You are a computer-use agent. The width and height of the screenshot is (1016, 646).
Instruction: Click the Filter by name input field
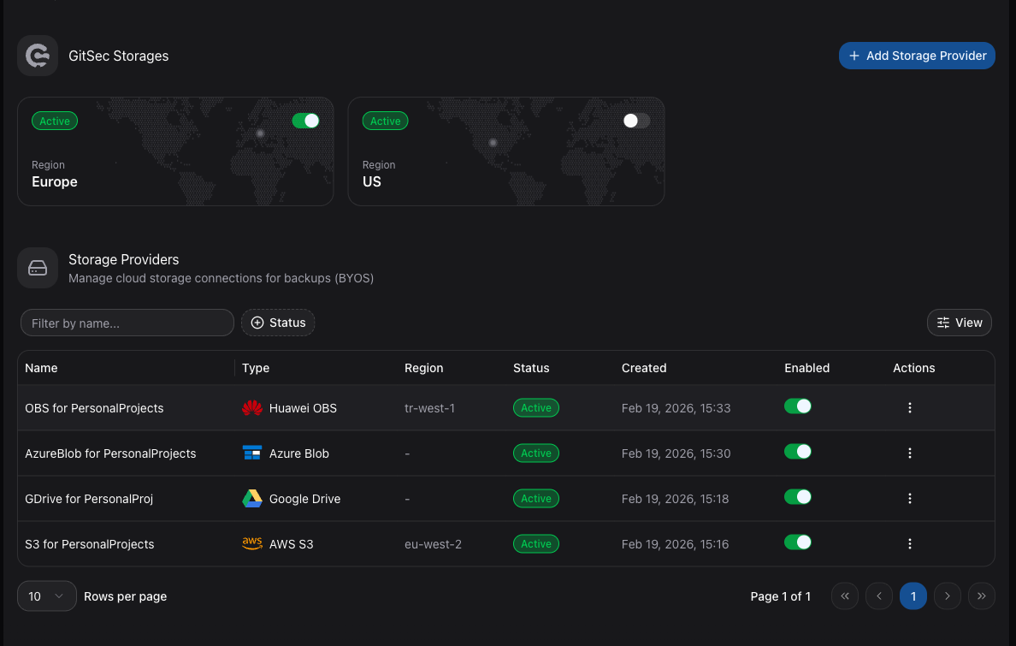(127, 323)
